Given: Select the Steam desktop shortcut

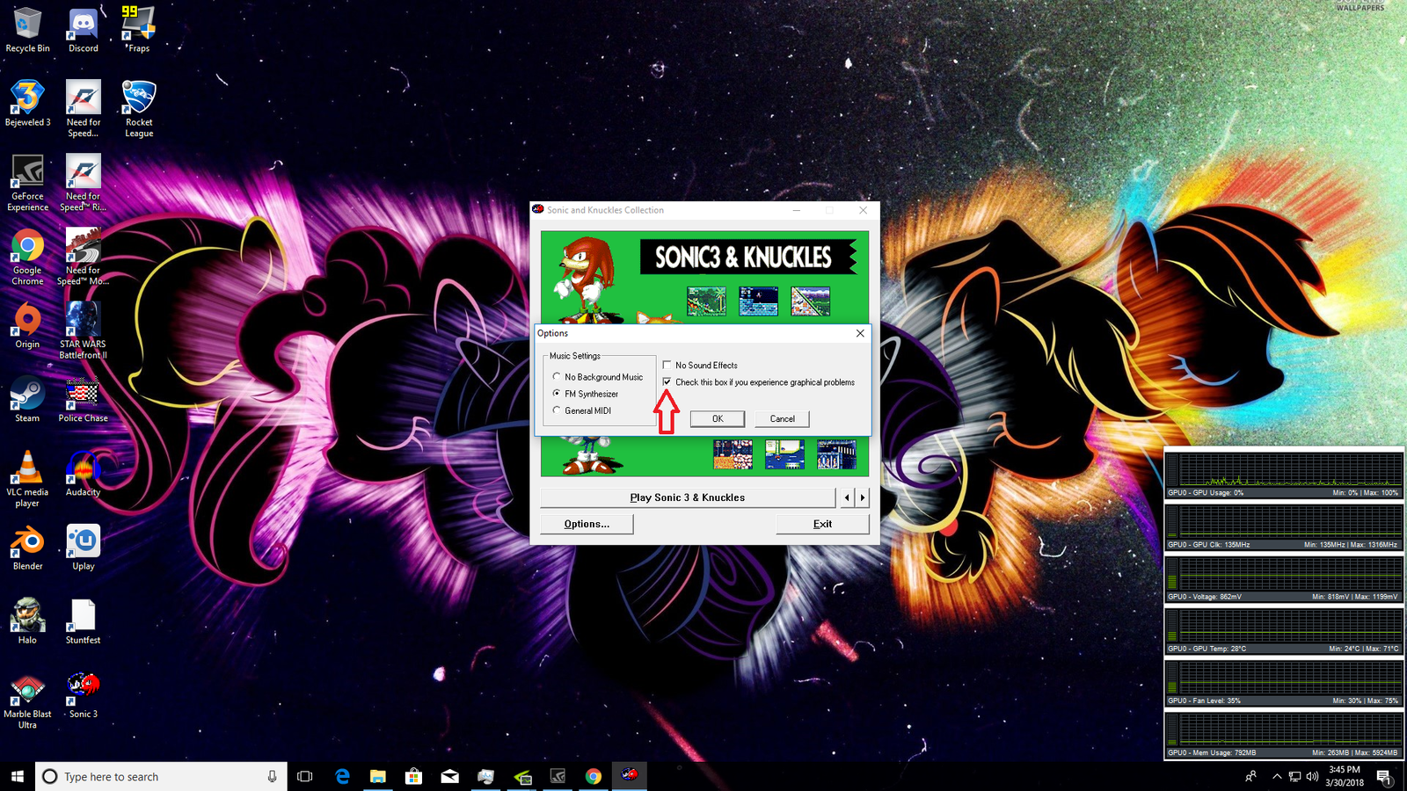Looking at the screenshot, I should (x=27, y=399).
